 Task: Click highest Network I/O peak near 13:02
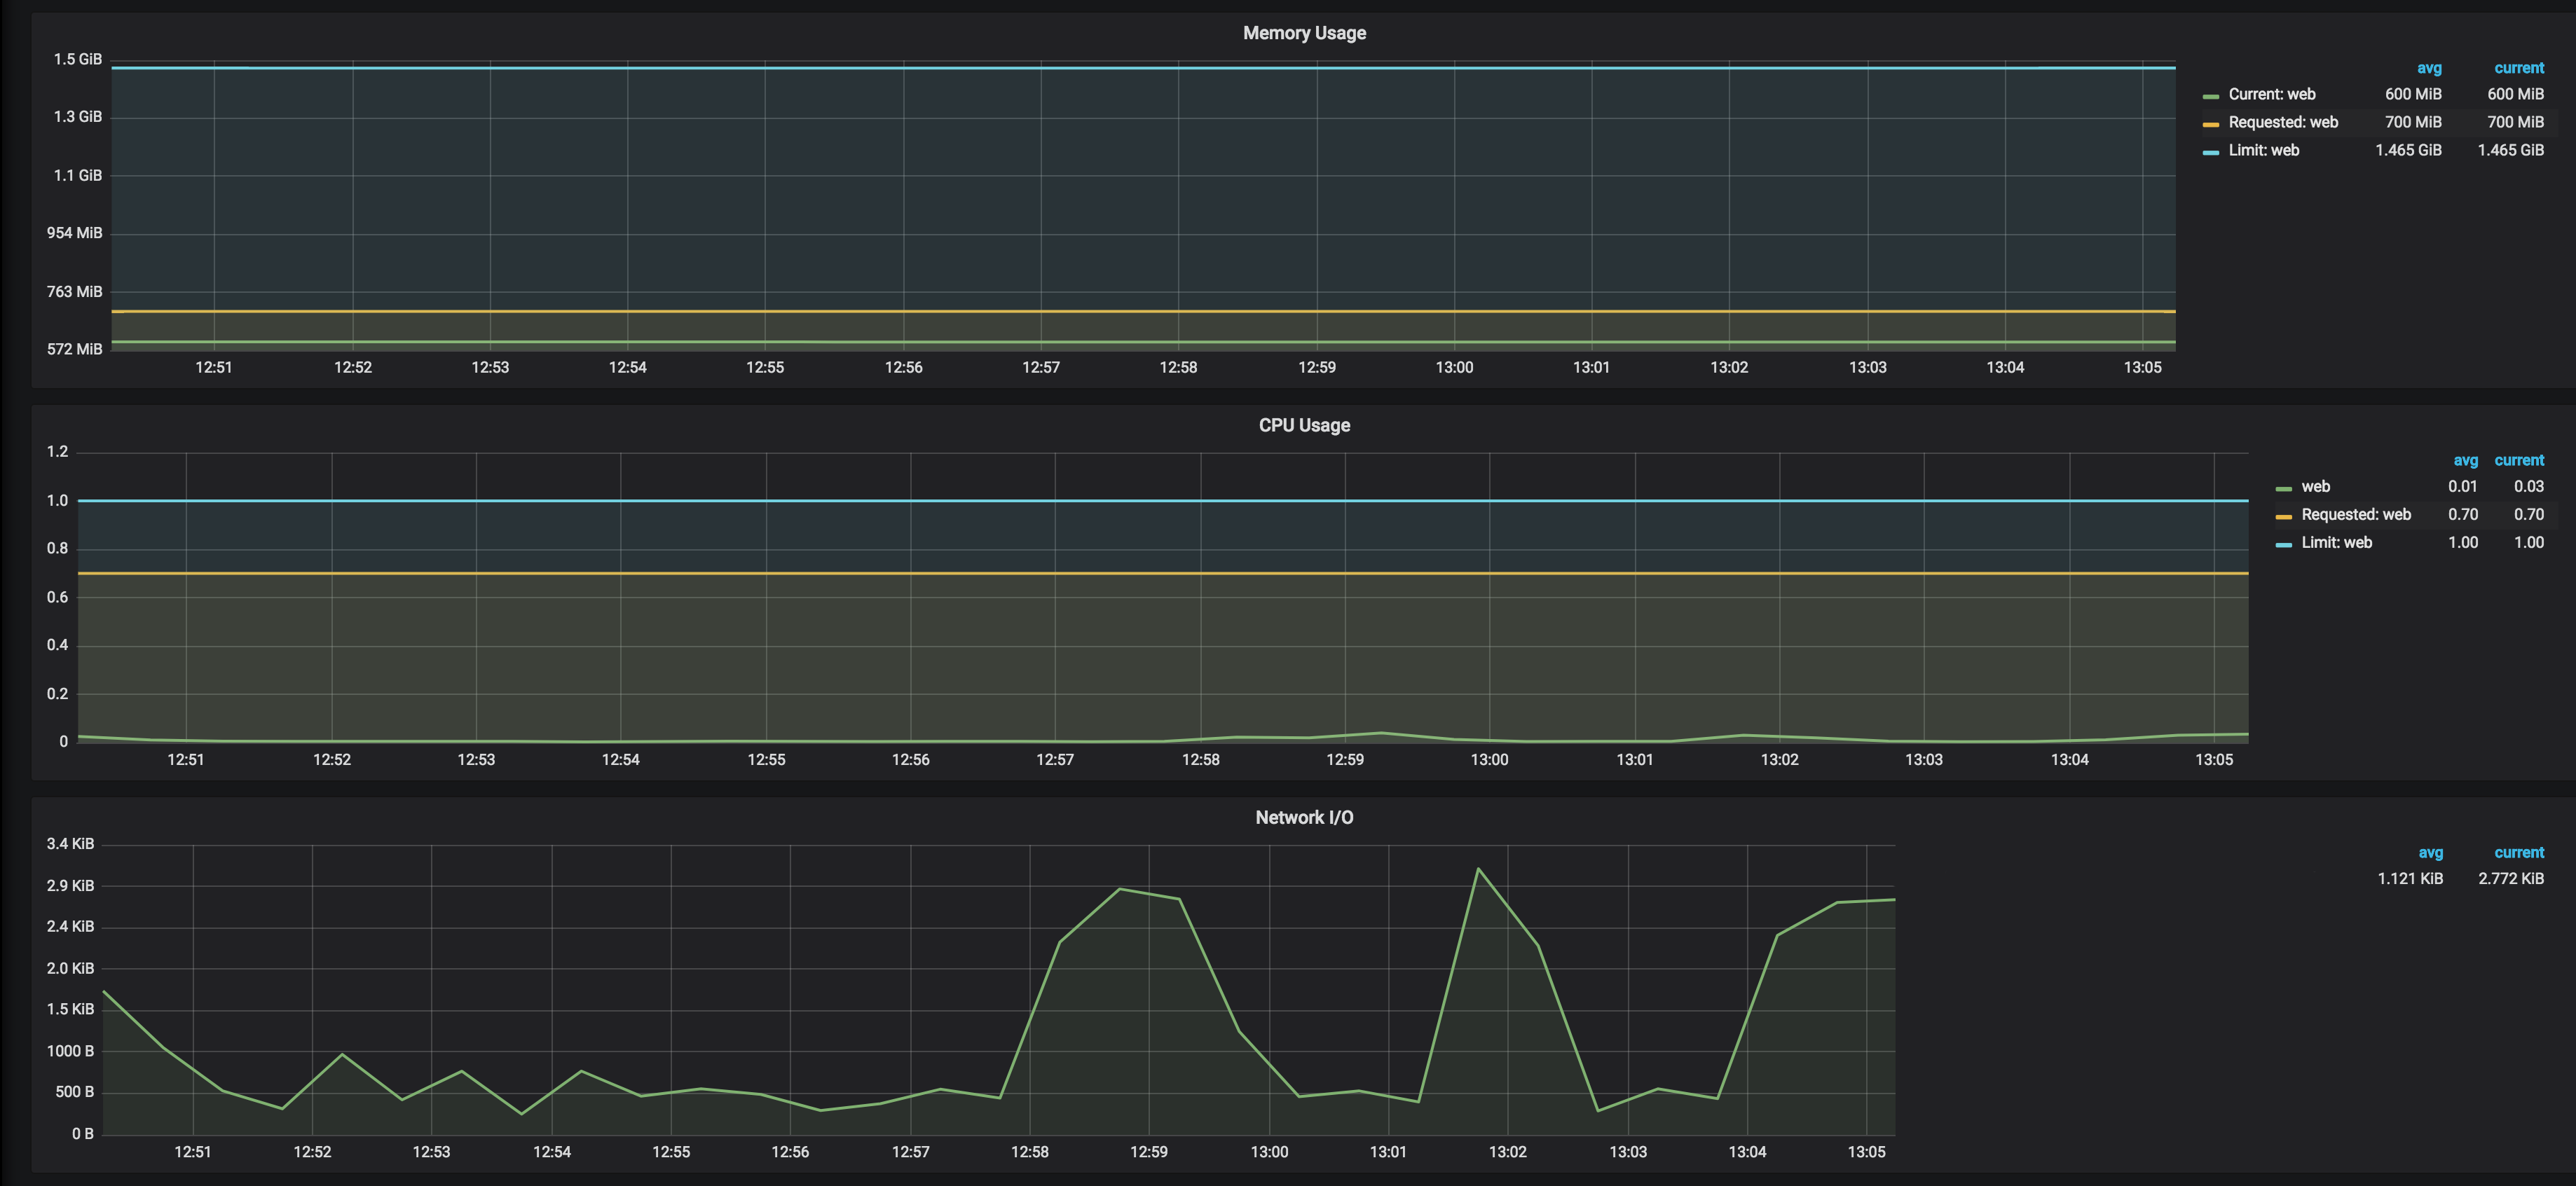coord(1478,868)
